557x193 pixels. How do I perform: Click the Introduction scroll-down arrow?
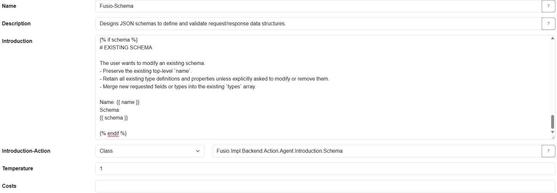tap(552, 132)
